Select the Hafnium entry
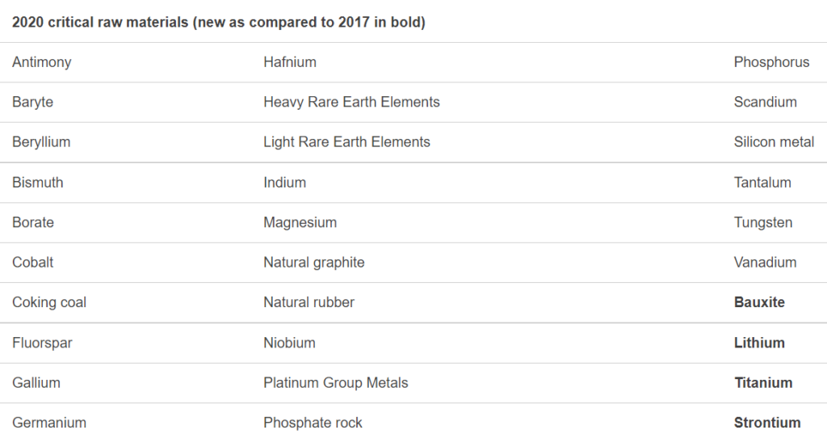Viewport: 827px width, 434px height. [290, 62]
